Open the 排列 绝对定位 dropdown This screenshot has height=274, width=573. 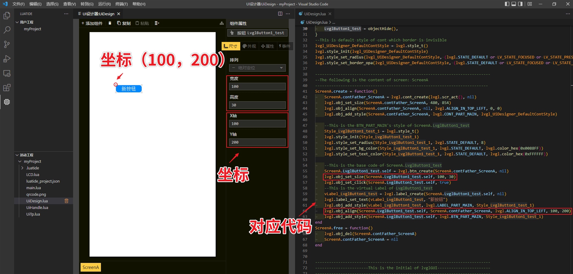point(257,68)
